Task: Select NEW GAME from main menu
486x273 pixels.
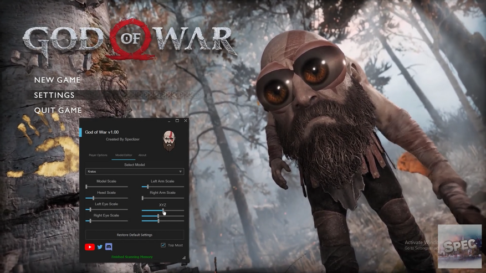Action: pyautogui.click(x=57, y=80)
